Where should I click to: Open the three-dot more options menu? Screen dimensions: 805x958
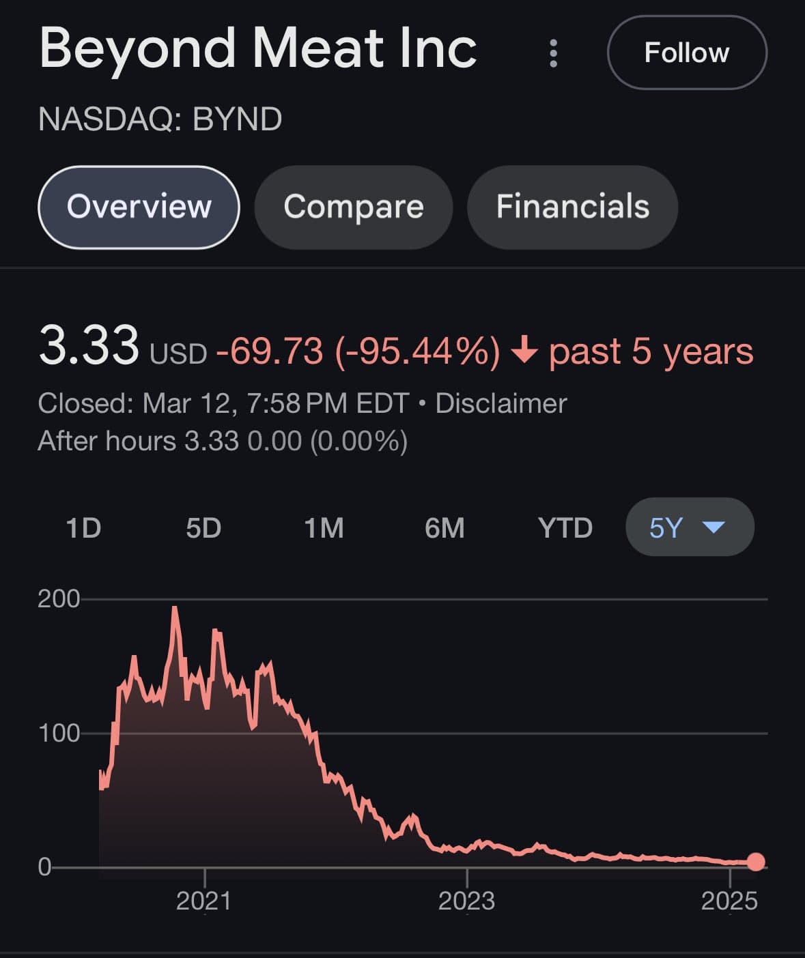click(x=553, y=53)
